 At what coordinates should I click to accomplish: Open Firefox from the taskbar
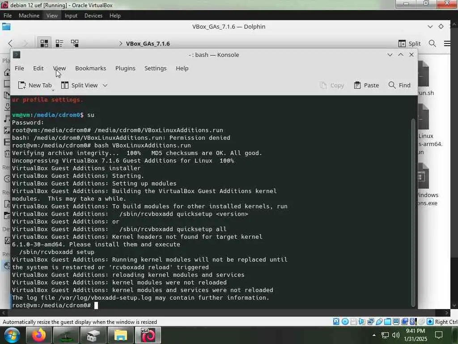tap(39, 335)
